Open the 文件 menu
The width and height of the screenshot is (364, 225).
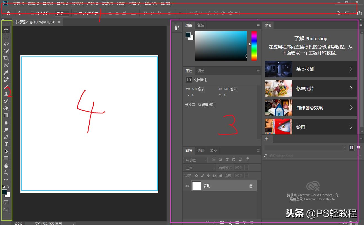point(18,3)
